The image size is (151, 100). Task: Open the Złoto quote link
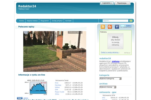pyautogui.click(x=57, y=94)
